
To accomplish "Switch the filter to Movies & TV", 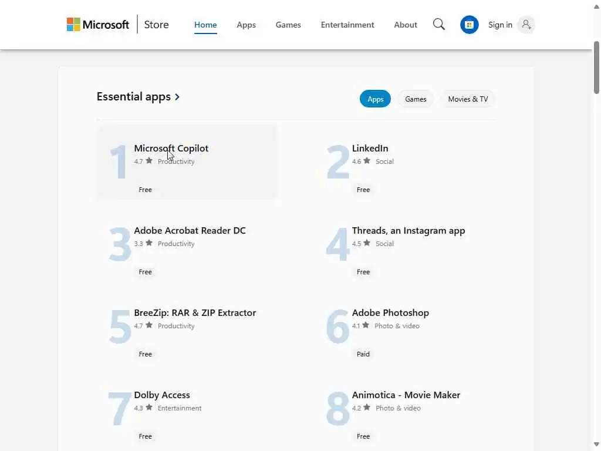I will coord(468,99).
